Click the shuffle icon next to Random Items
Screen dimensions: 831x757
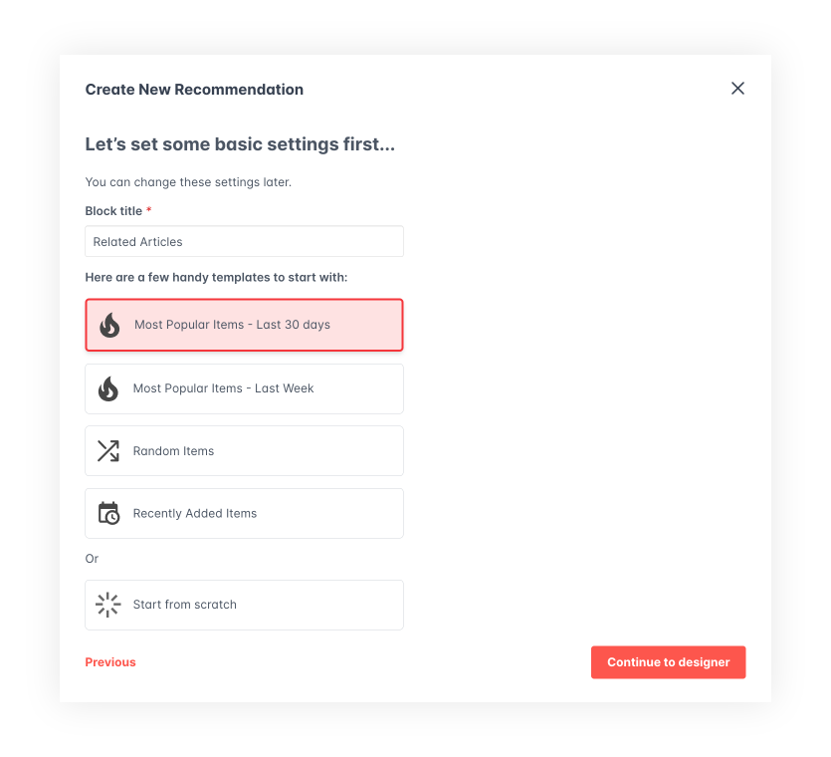click(x=108, y=450)
